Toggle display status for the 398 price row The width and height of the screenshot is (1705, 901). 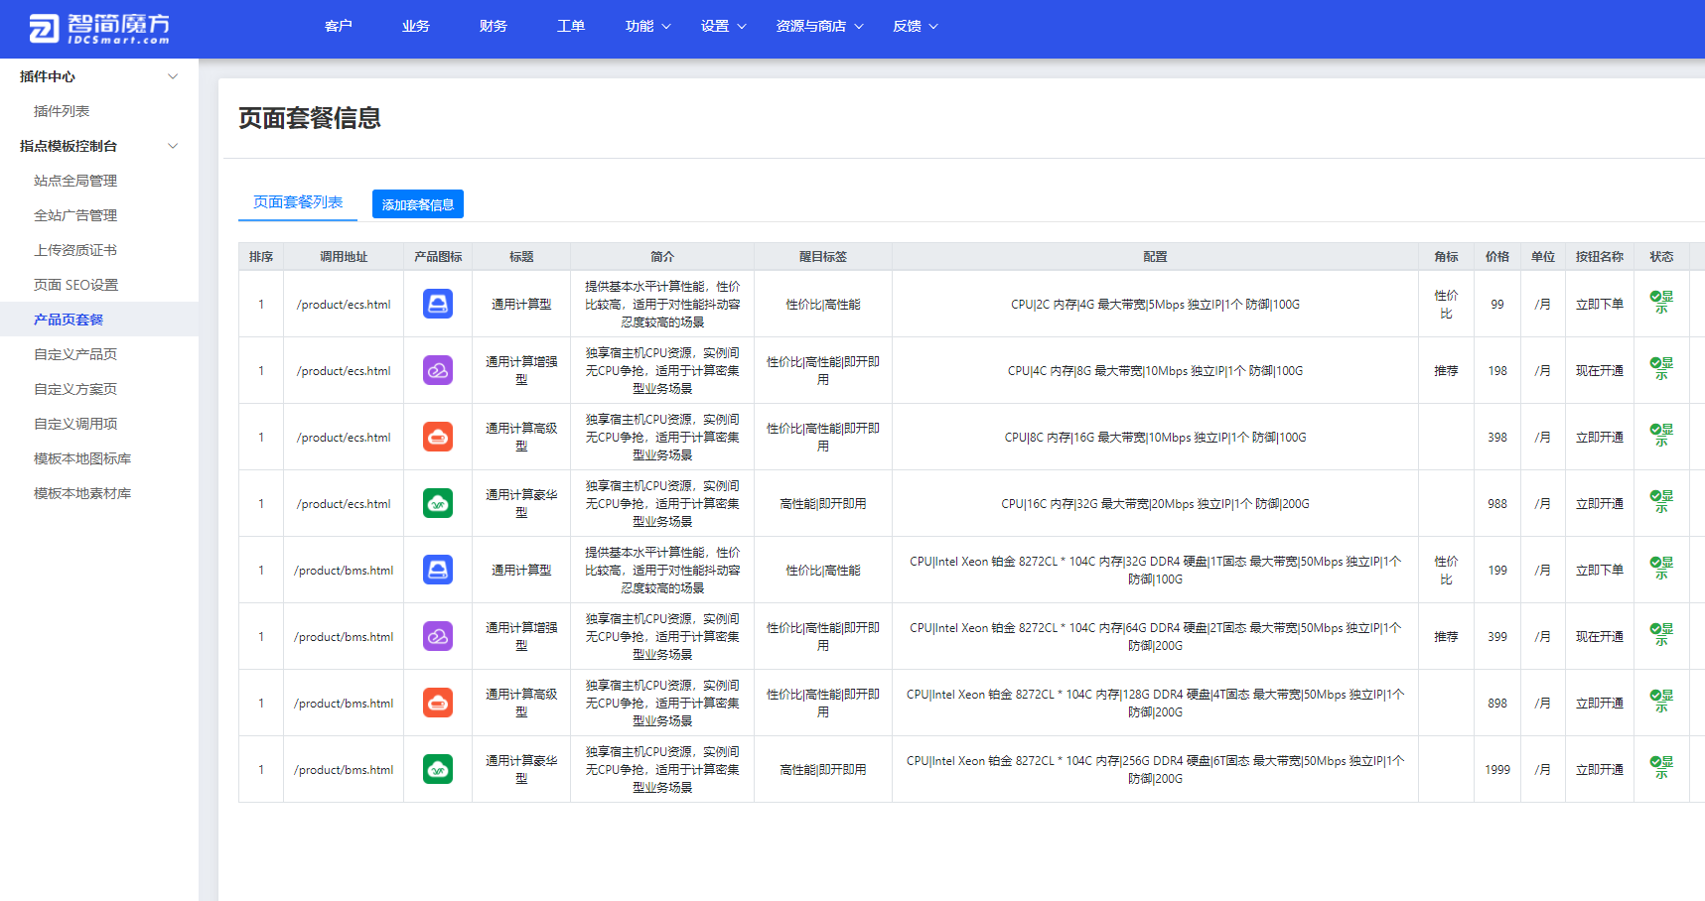pyautogui.click(x=1661, y=436)
